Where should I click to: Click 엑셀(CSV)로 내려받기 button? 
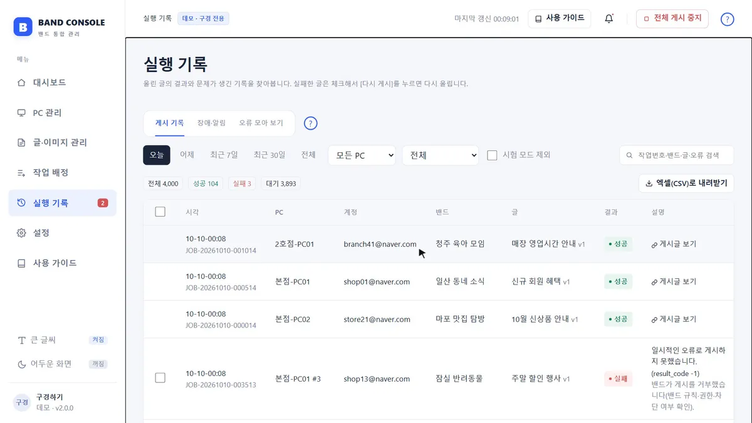coord(686,184)
